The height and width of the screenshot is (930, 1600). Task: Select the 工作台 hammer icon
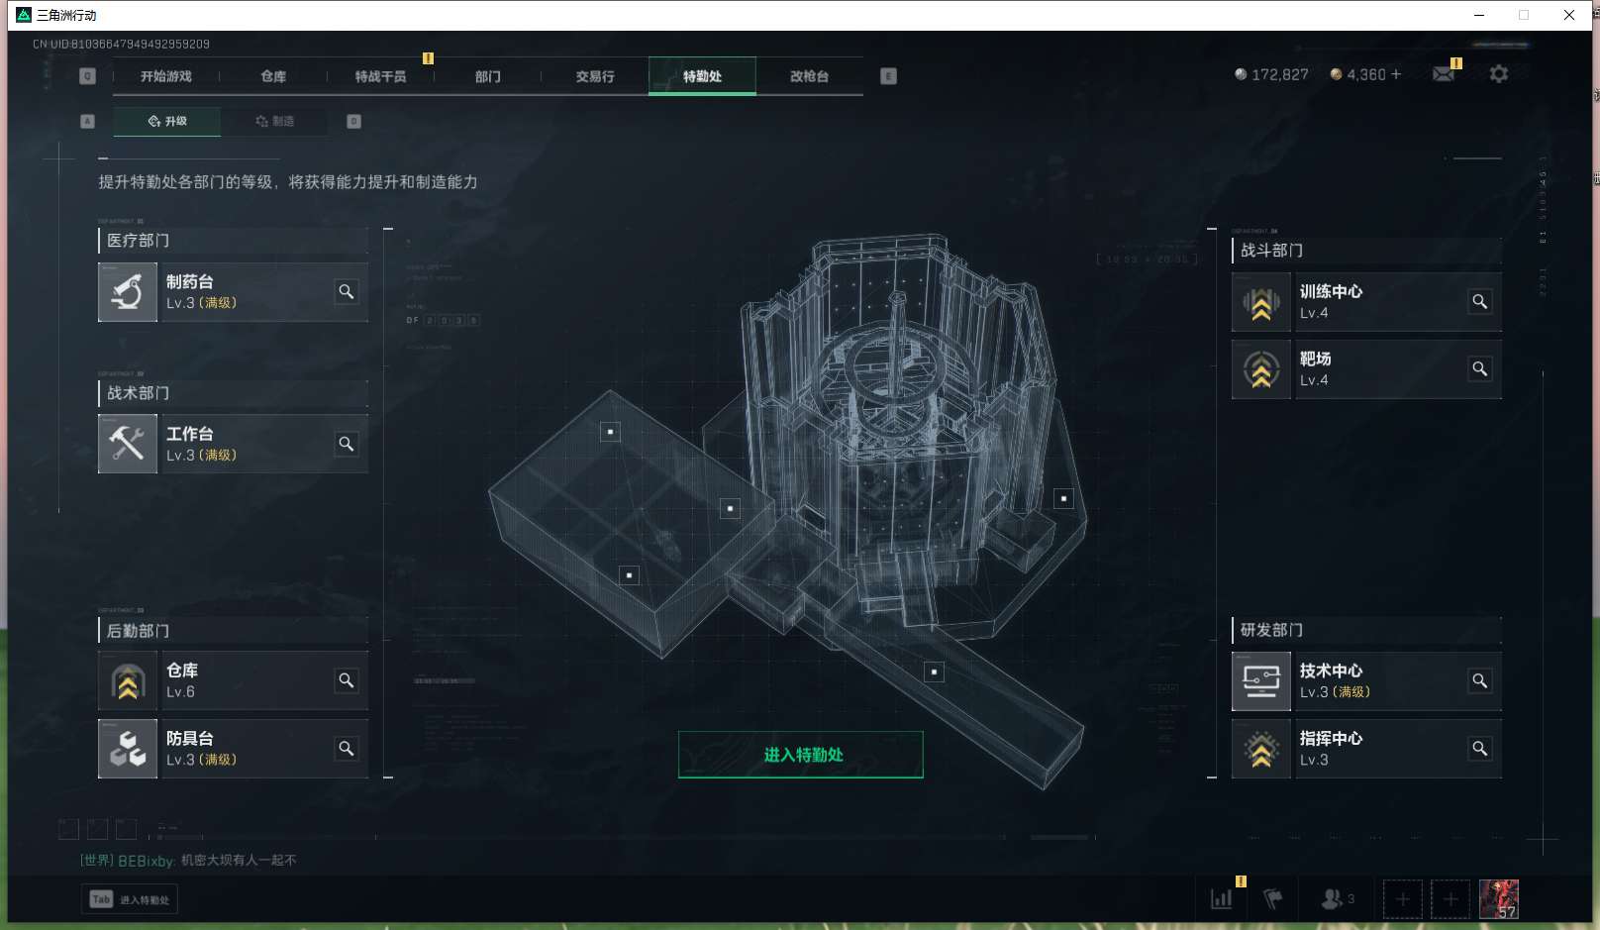coord(128,444)
